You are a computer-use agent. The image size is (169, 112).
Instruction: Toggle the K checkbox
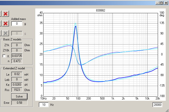coord(4,56)
